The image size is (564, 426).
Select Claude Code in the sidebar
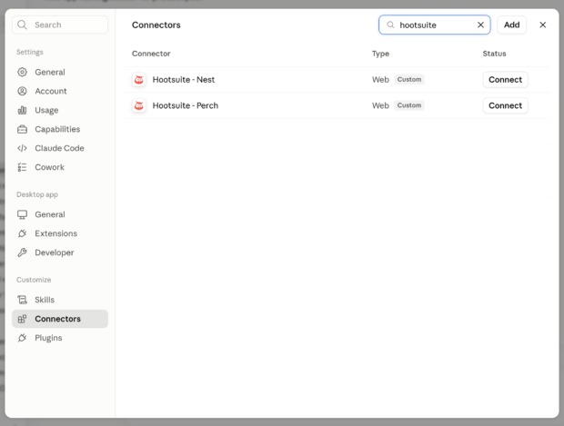pos(60,148)
